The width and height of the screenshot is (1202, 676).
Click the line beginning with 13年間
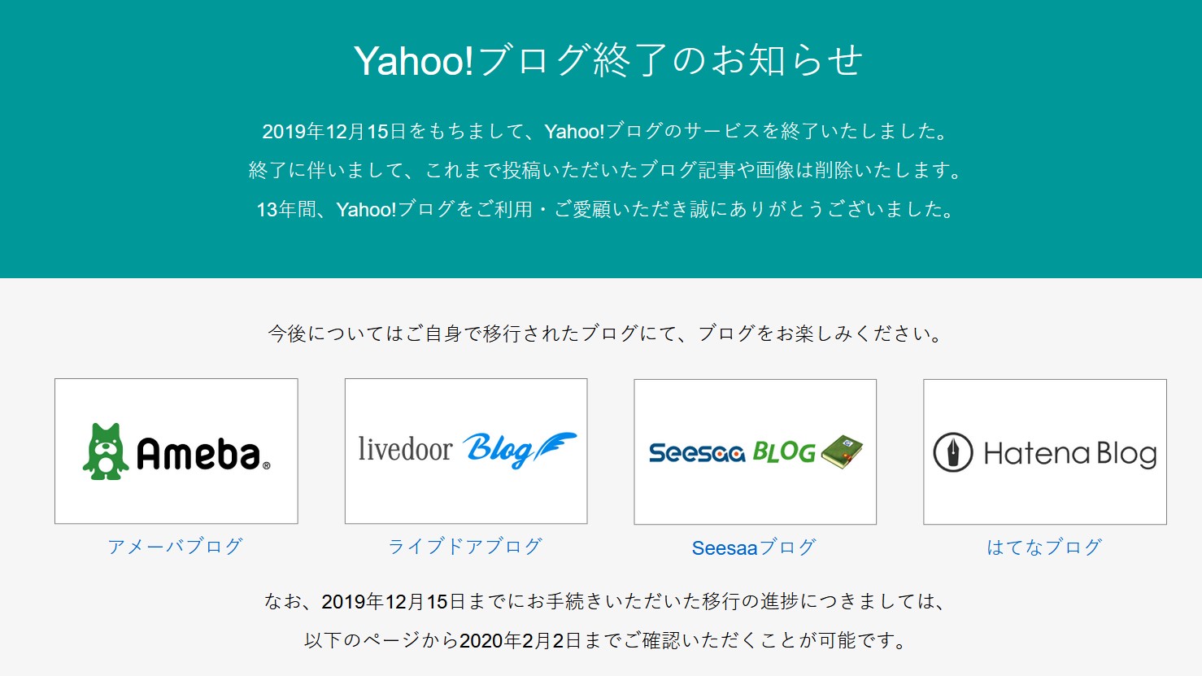(606, 210)
